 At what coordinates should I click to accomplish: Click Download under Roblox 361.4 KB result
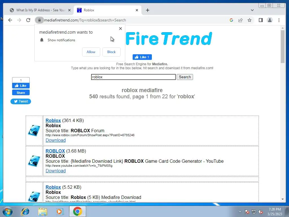(56, 140)
